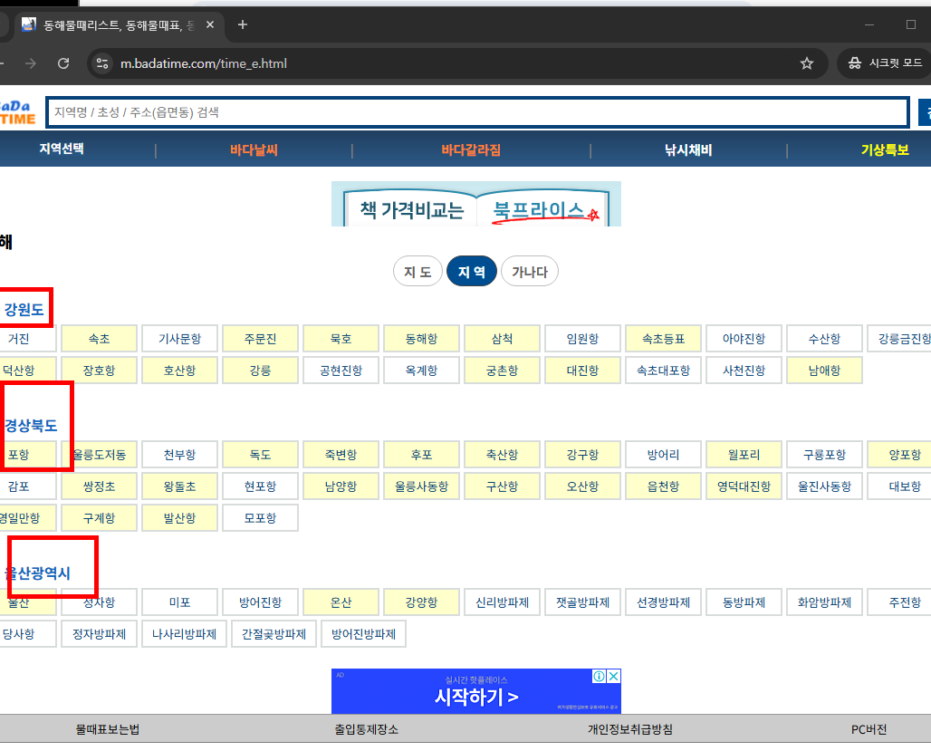Select 방어진항 location button
This screenshot has width=931, height=751.
coord(260,602)
